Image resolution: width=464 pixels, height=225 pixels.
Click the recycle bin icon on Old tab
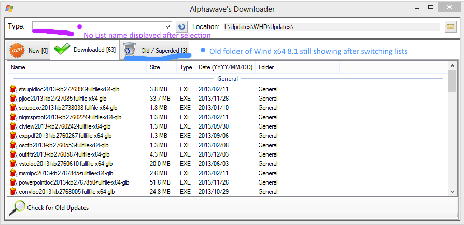(x=130, y=50)
